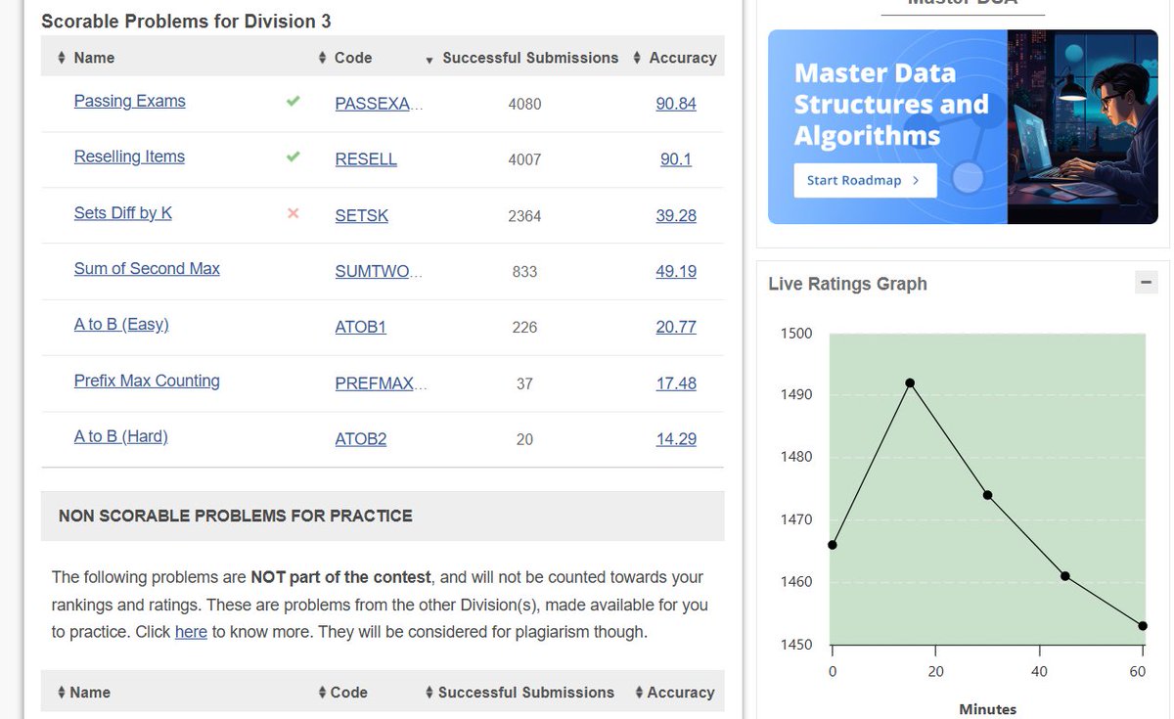Click the 'here' link to know more
Screen dimensions: 1174x719
coord(191,632)
